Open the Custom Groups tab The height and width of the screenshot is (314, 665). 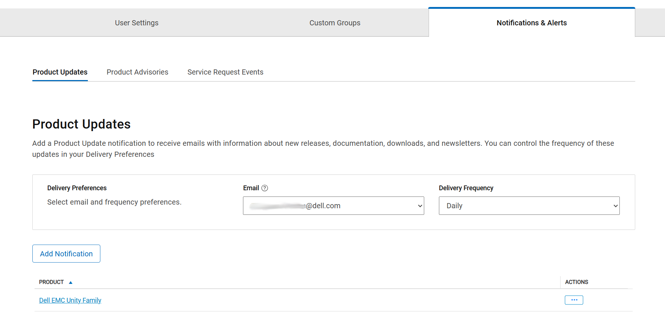pyautogui.click(x=335, y=23)
